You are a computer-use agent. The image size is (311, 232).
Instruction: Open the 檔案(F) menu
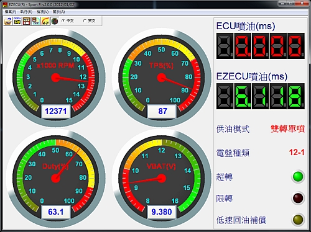11,12
